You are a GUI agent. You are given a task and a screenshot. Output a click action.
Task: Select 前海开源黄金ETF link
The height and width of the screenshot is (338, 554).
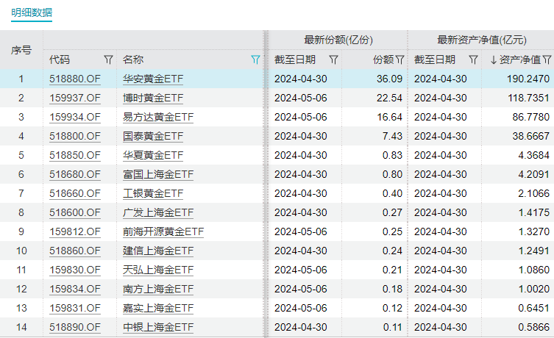coord(163,231)
